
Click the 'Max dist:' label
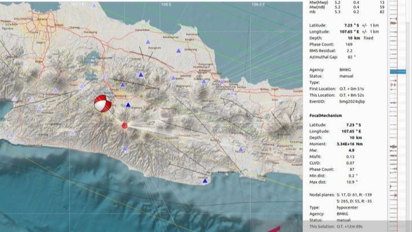click(x=318, y=182)
